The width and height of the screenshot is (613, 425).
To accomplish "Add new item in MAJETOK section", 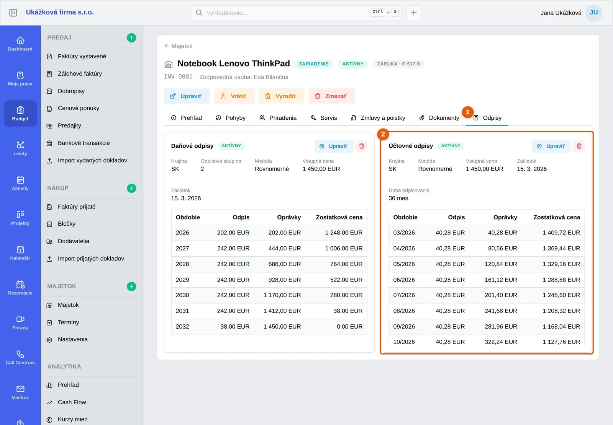I will click(131, 287).
